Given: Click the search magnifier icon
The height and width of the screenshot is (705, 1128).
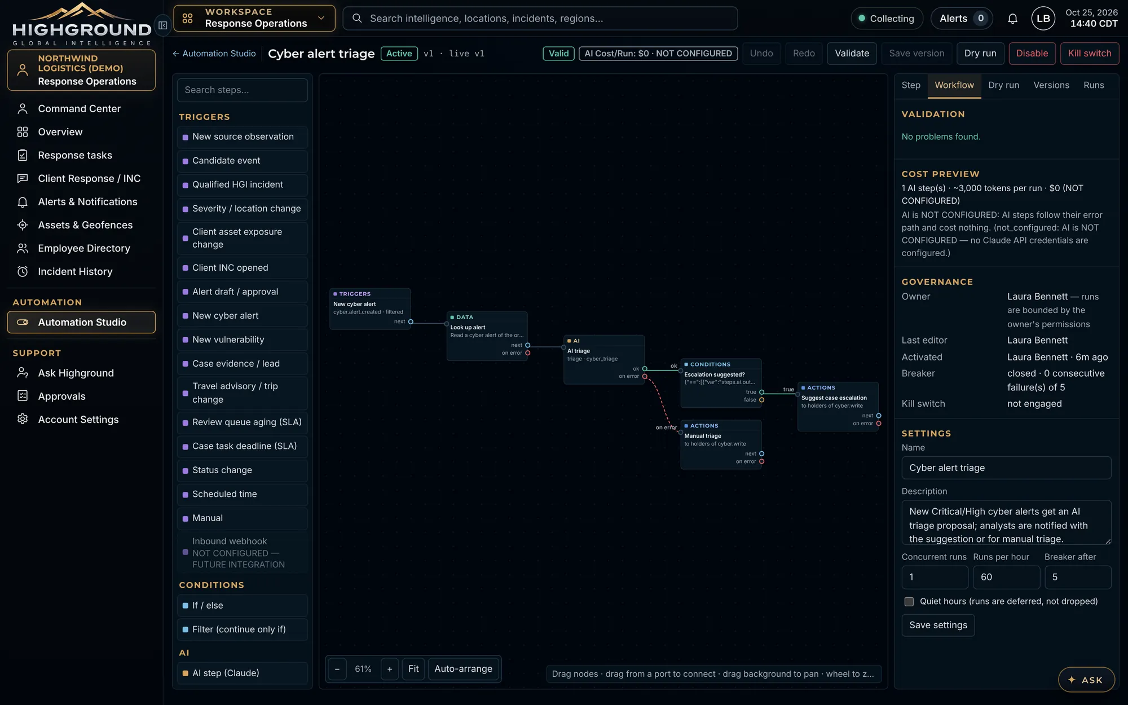Looking at the screenshot, I should pos(357,19).
